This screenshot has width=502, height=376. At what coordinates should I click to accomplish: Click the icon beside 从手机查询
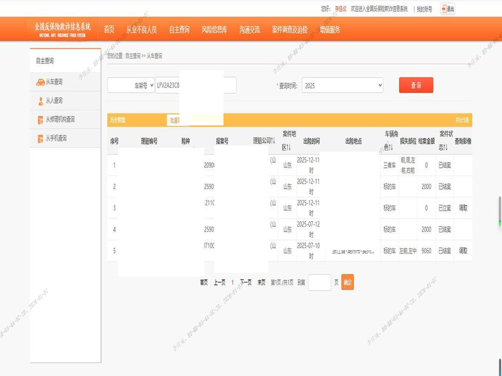40,138
